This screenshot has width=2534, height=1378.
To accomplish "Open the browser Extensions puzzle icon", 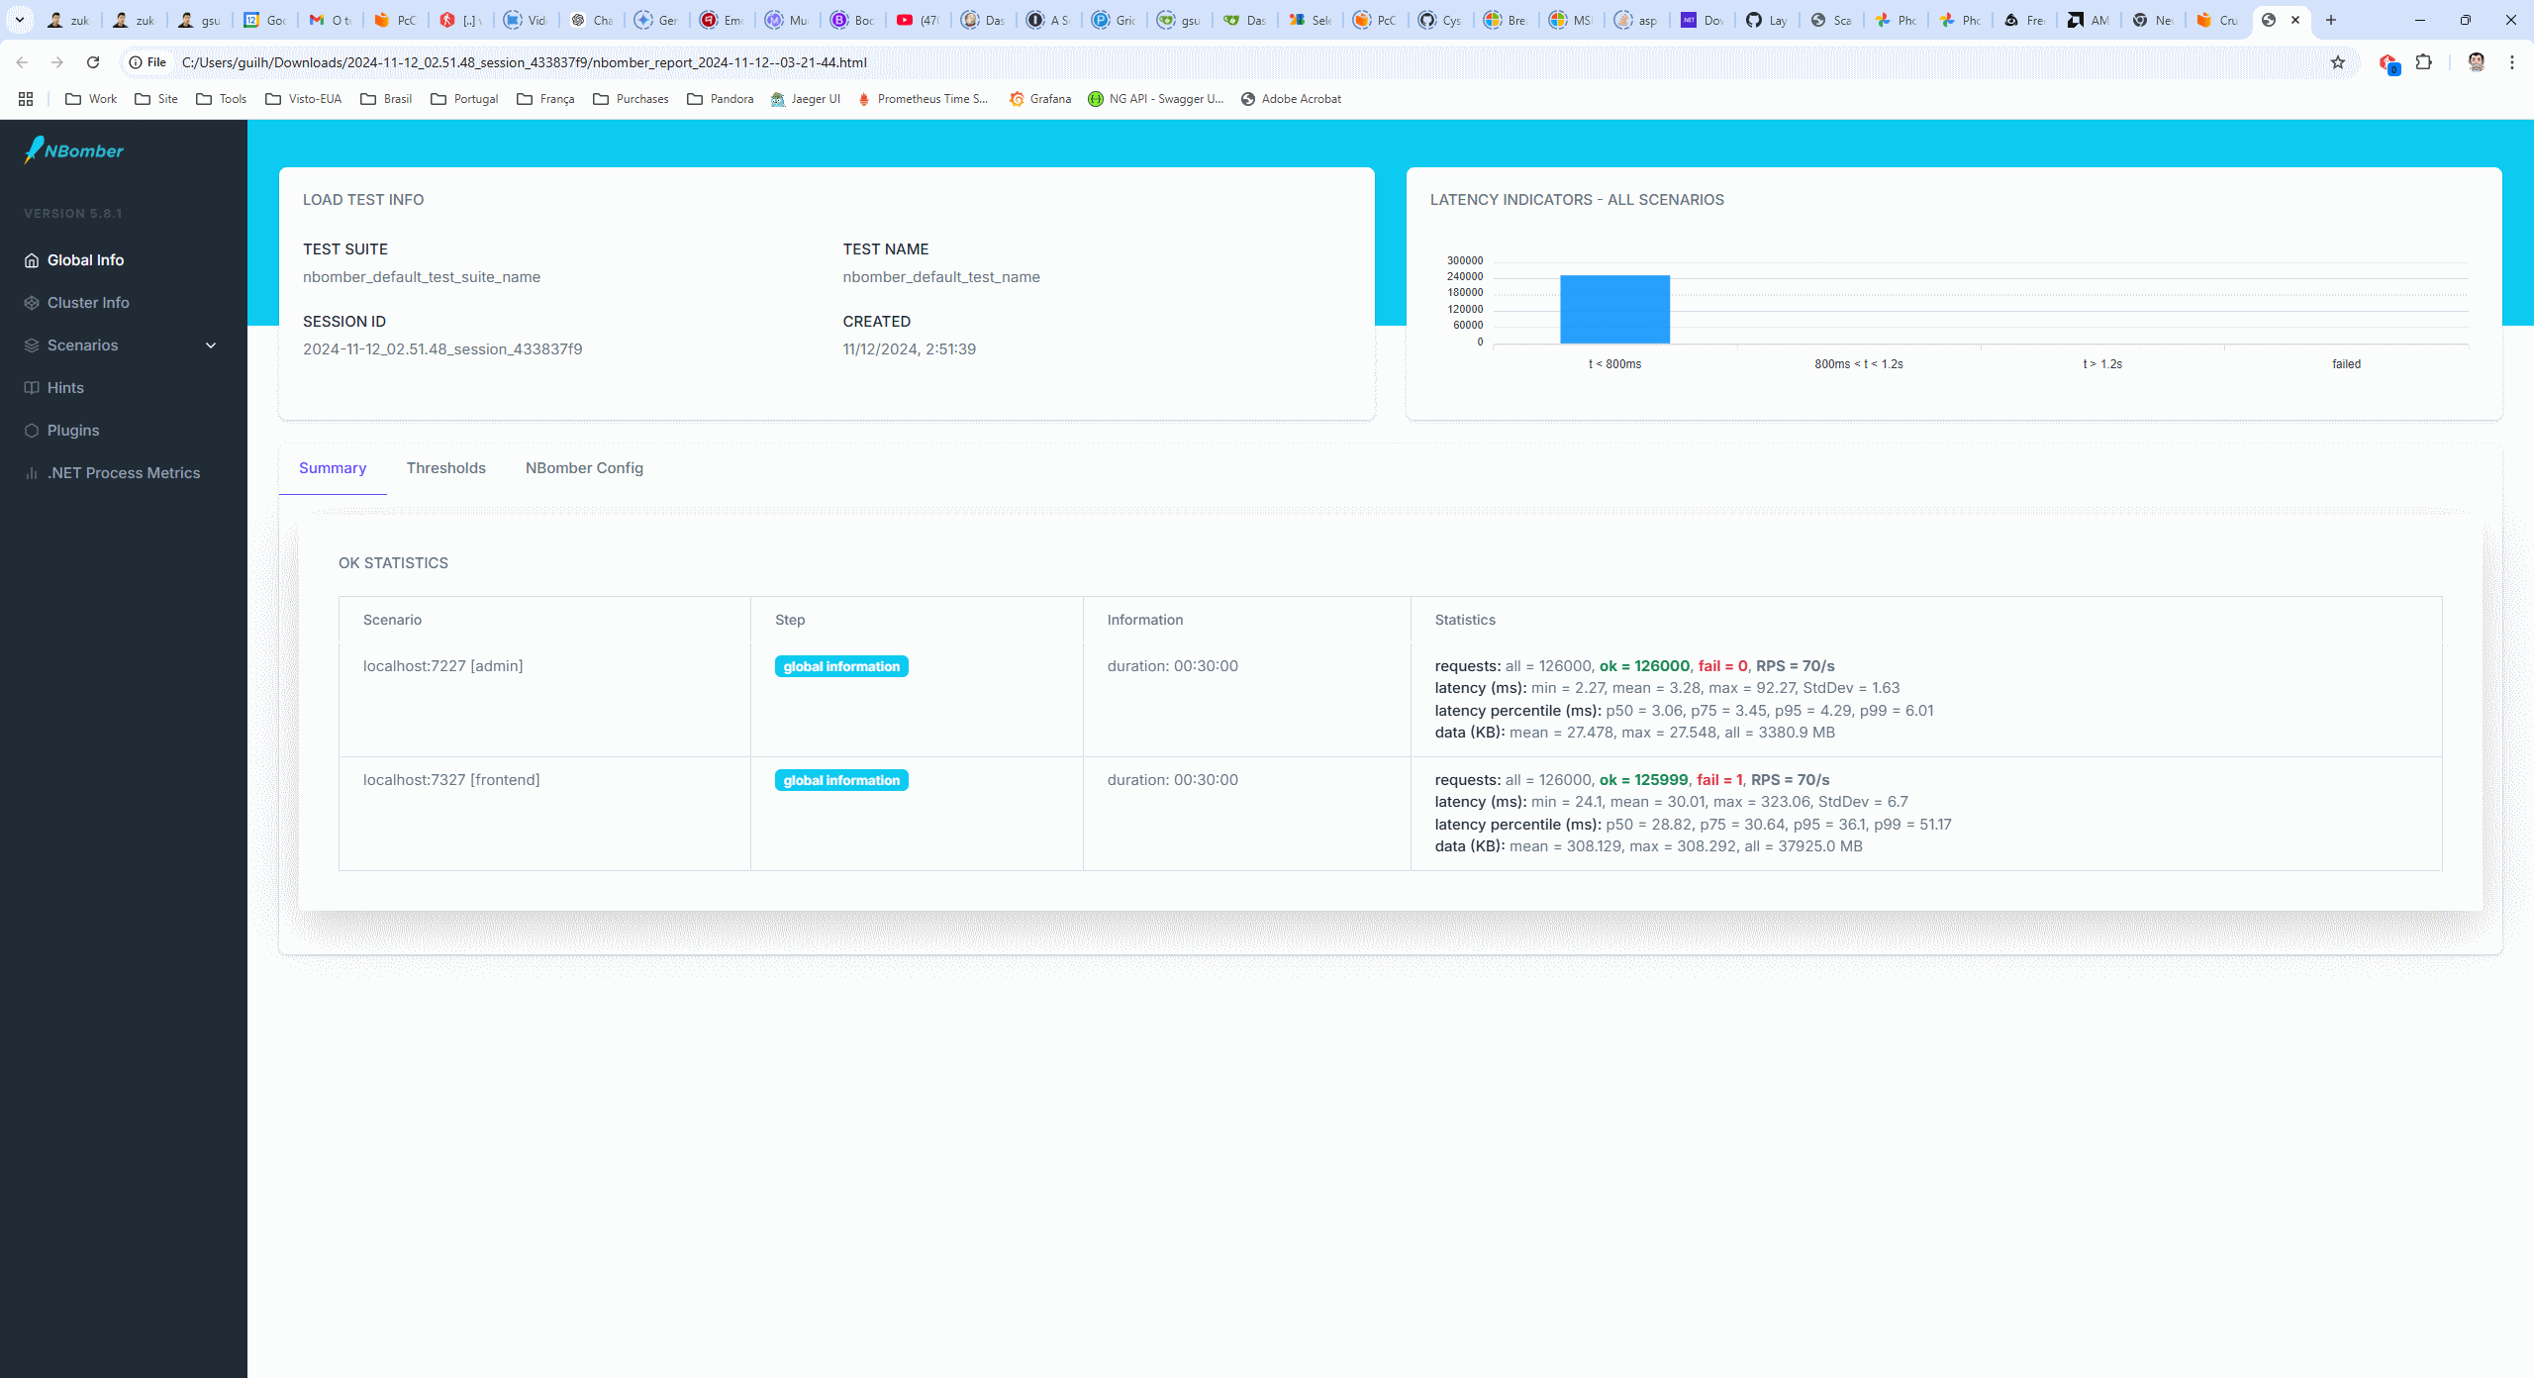I will click(2423, 62).
